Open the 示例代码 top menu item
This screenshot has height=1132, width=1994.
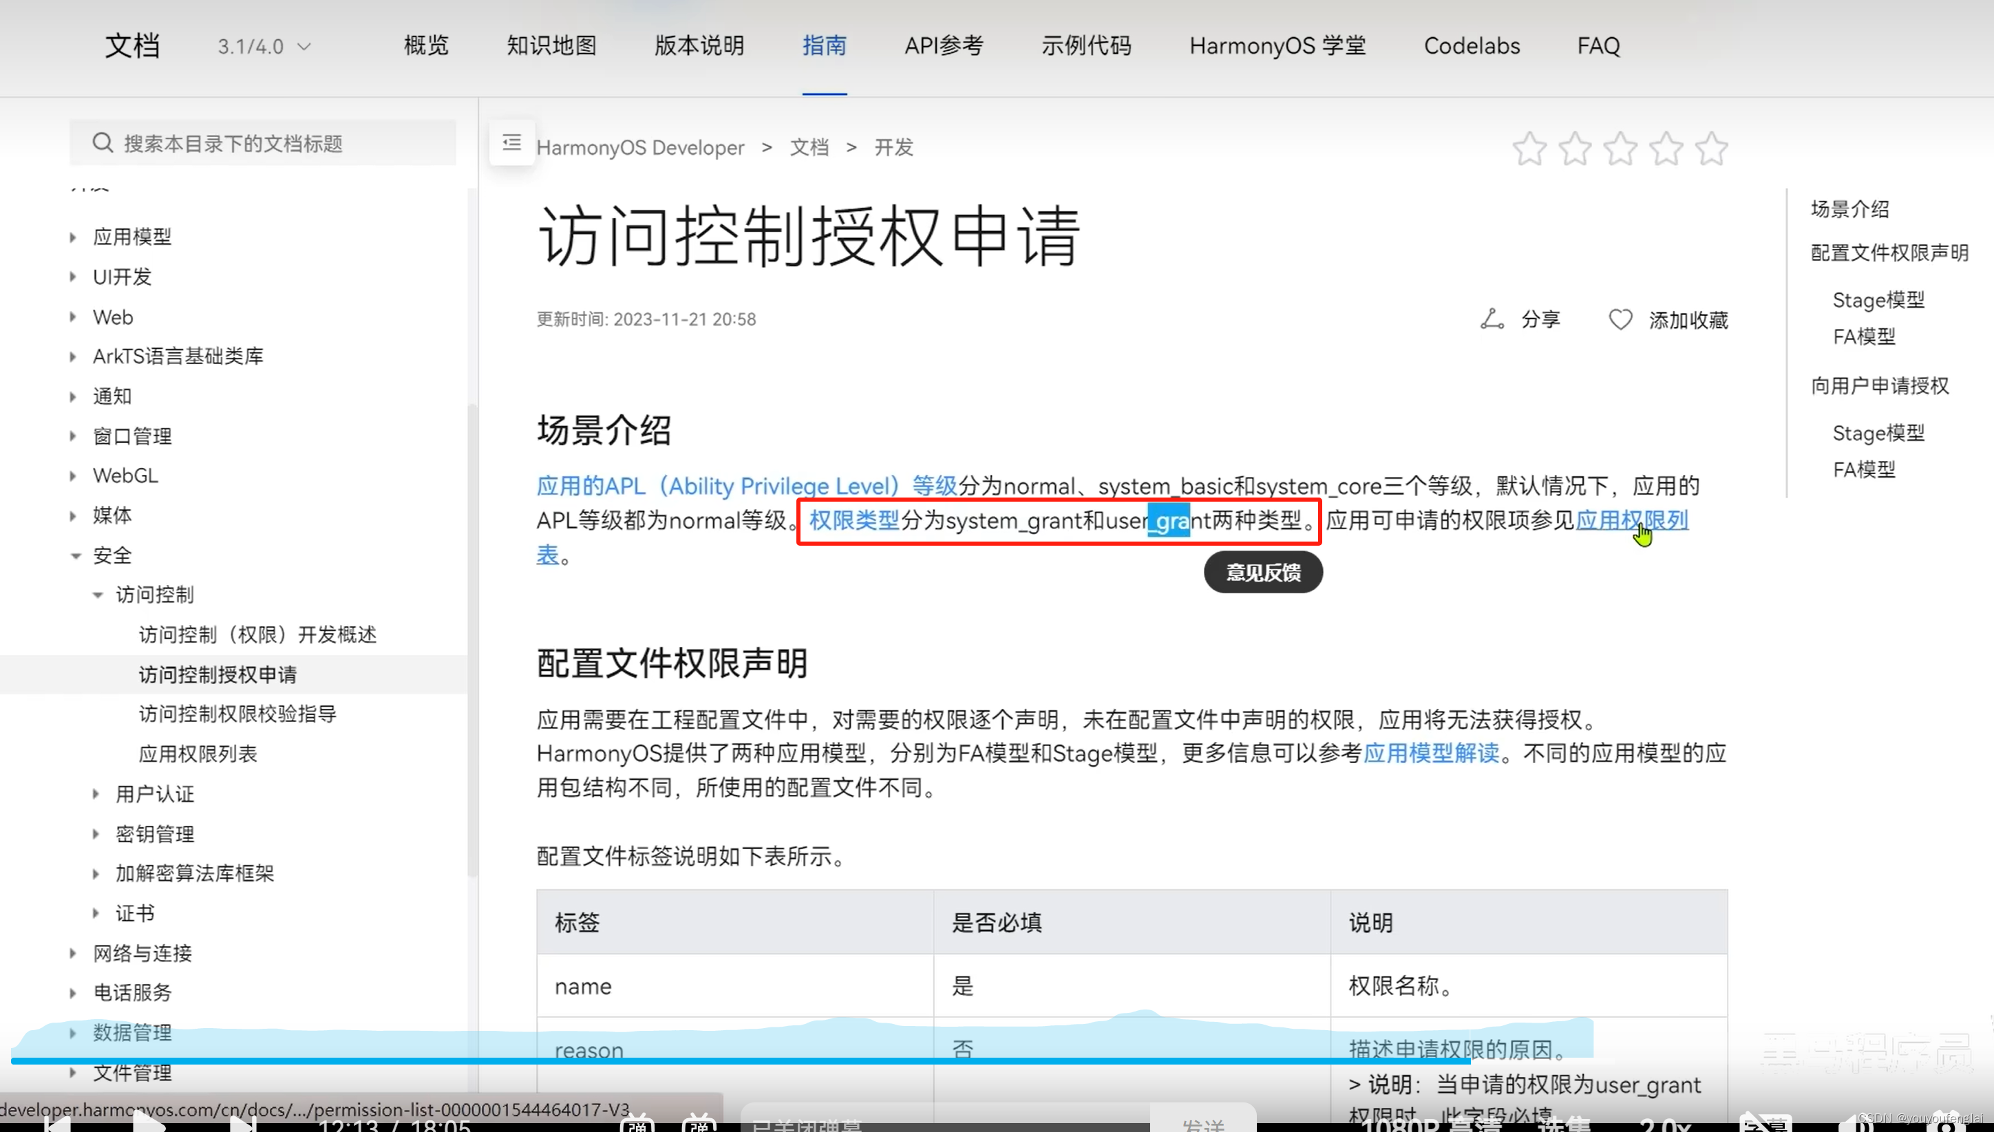coord(1086,46)
